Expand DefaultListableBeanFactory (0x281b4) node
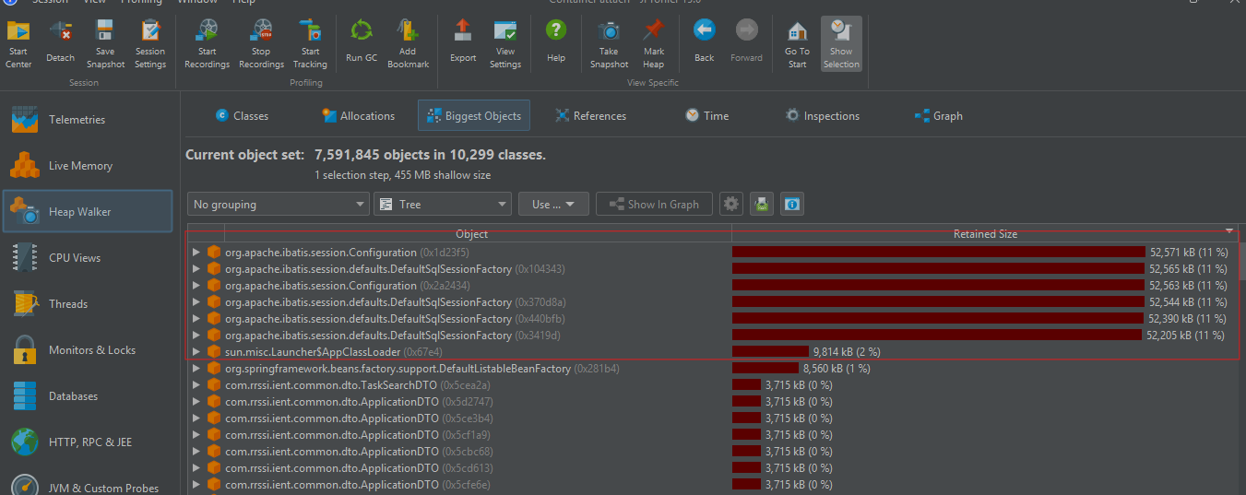Viewport: 1246px width, 495px height. tap(196, 369)
